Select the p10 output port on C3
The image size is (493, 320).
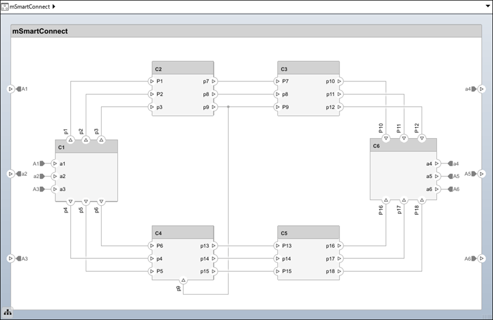coord(340,81)
